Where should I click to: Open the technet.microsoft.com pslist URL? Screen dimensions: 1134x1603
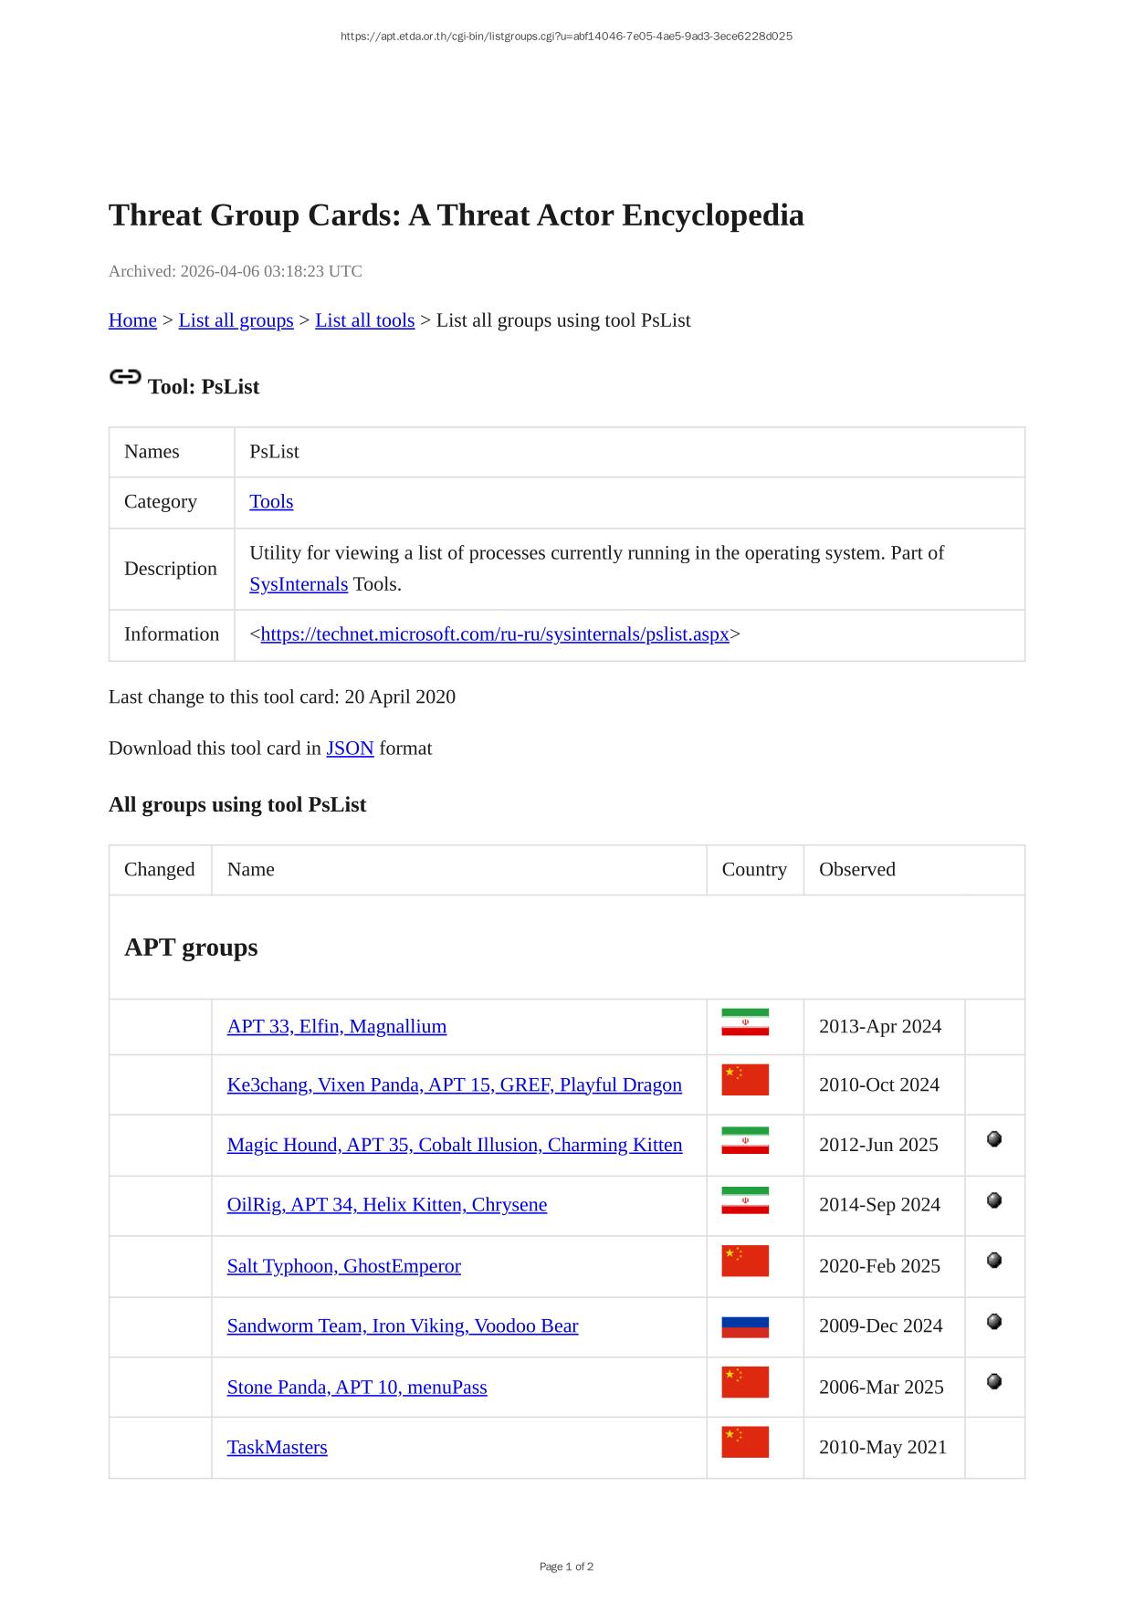(x=495, y=634)
